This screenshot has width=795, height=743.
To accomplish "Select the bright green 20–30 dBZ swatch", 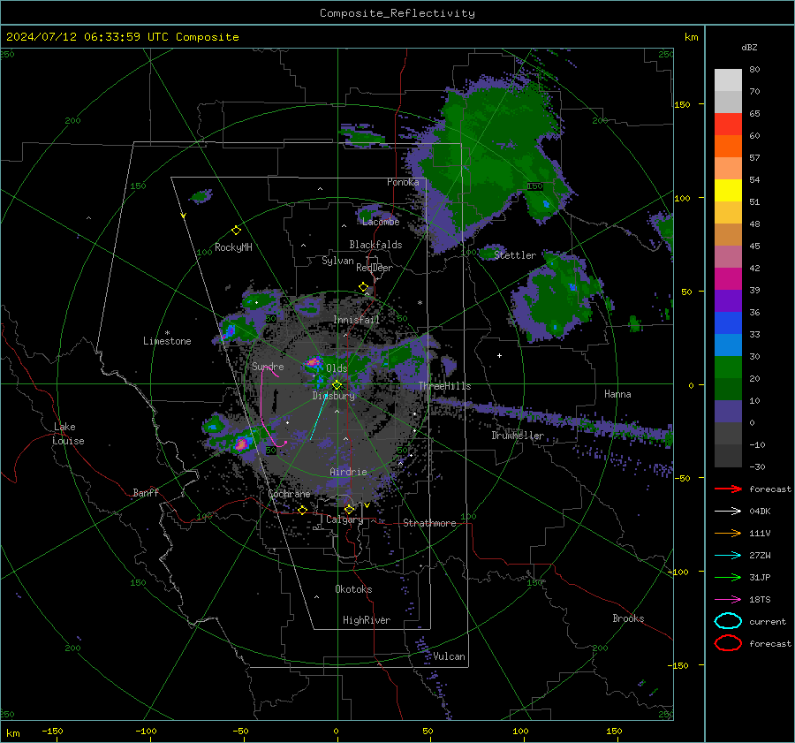I will [x=728, y=368].
